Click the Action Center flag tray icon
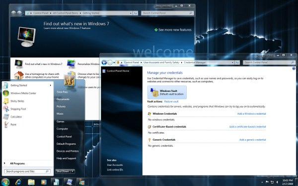This screenshot has height=186, width=298. (267, 182)
